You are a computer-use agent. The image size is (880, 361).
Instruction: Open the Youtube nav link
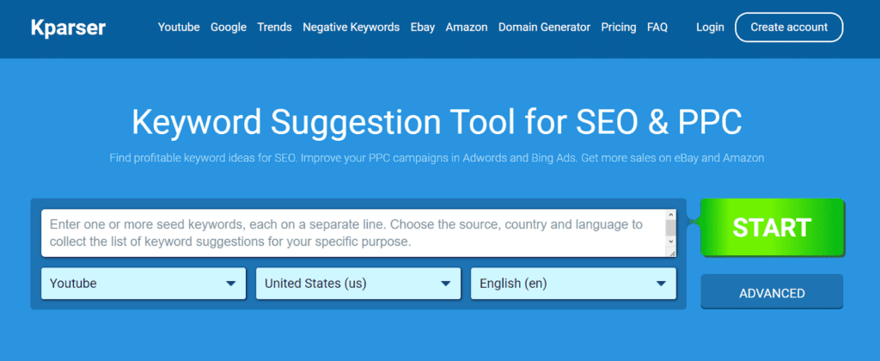179,27
